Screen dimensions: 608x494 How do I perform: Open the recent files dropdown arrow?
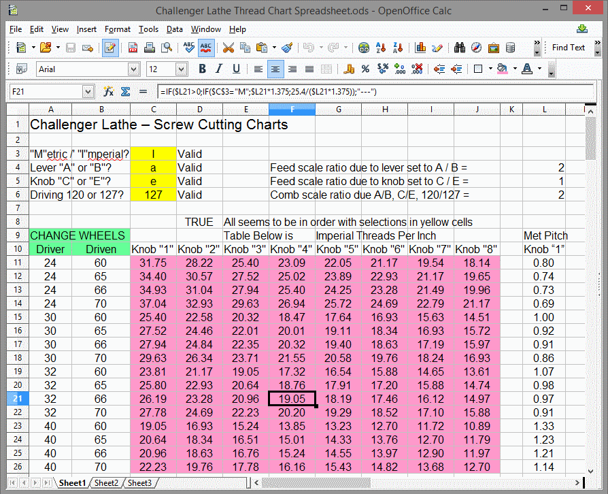[58, 48]
